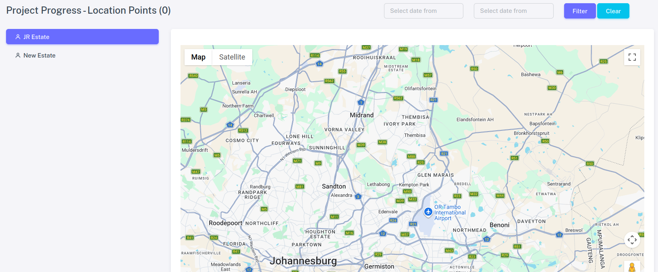The height and width of the screenshot is (272, 658).
Task: Click the Germiston map label
Action: (x=379, y=266)
